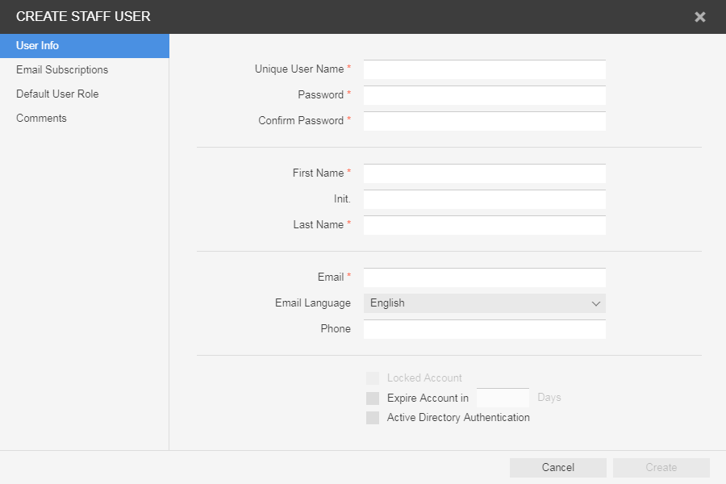726x484 pixels.
Task: Click the Confirm Password field
Action: coord(484,122)
